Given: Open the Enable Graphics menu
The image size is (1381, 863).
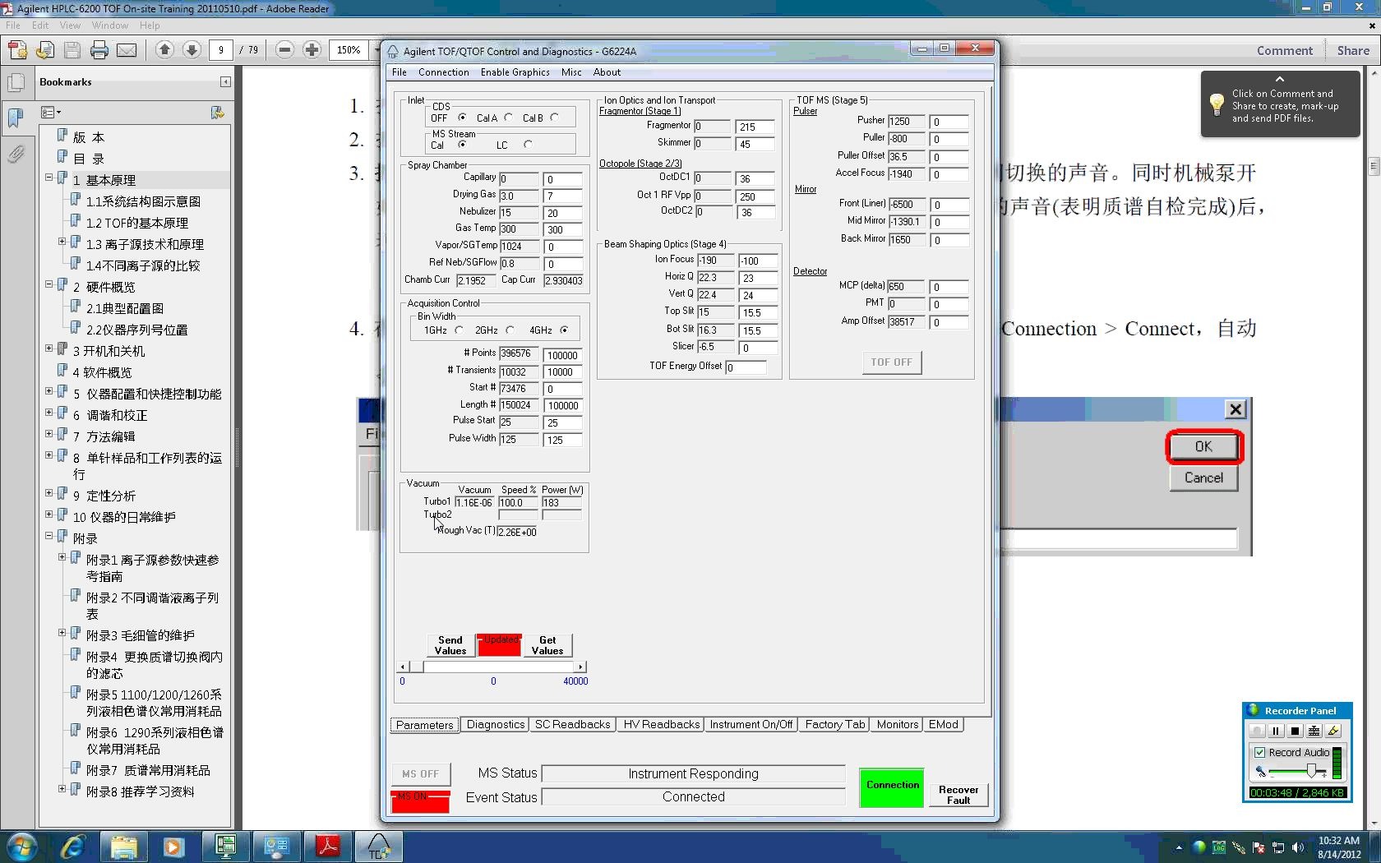Looking at the screenshot, I should tap(515, 72).
